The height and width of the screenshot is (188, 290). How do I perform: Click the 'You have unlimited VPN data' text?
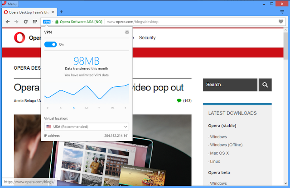[x=87, y=75]
